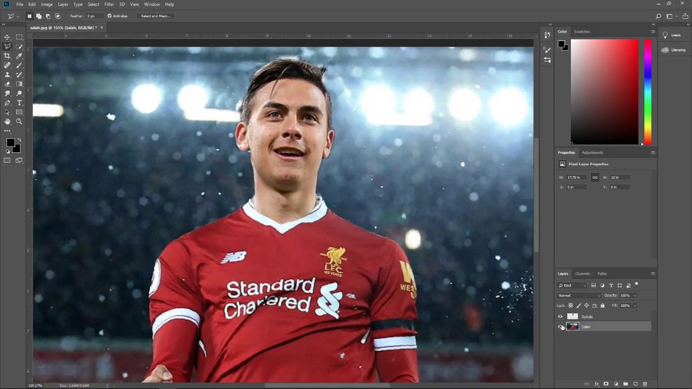Screen dimensions: 692x389
Task: Select Subtract from selection mode
Action: point(48,16)
